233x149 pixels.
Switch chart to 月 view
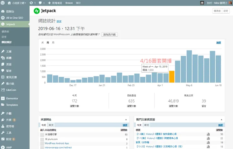pos(53,43)
